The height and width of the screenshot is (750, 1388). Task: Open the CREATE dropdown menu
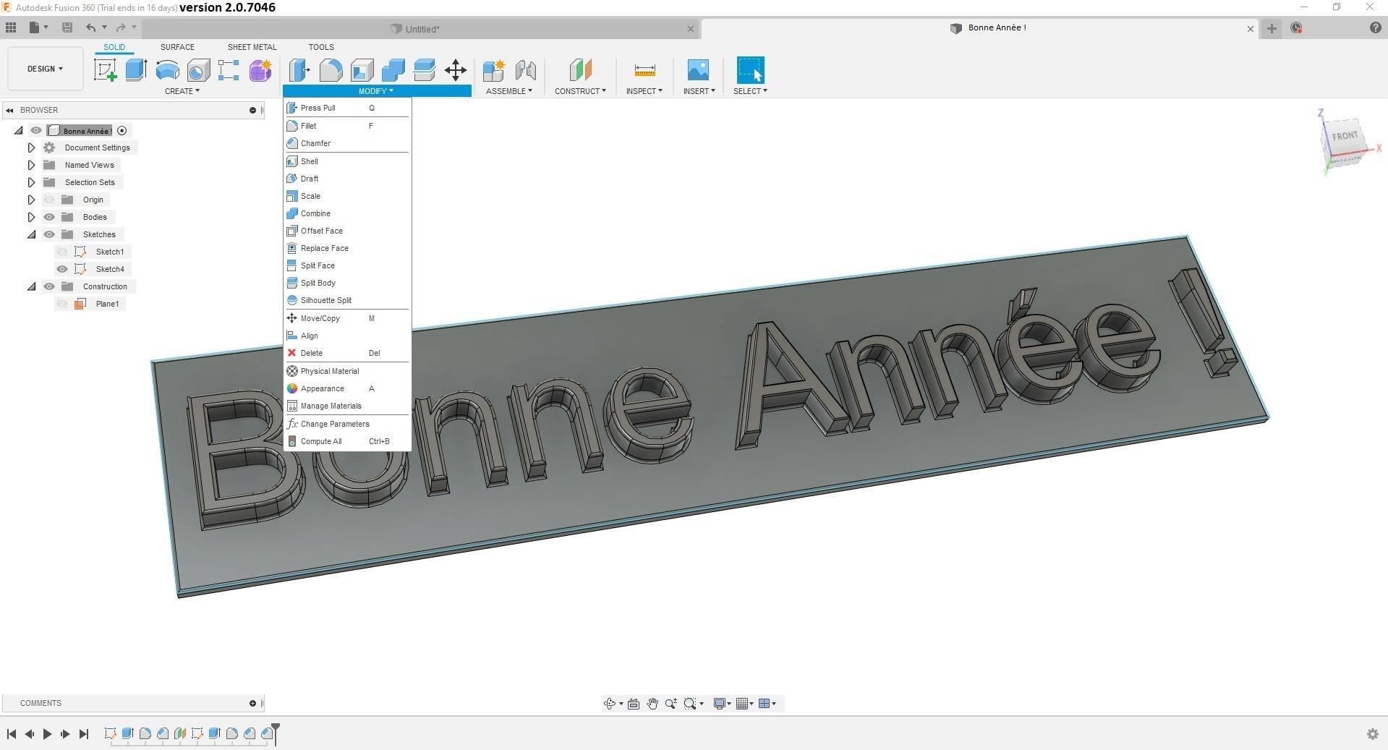point(182,91)
